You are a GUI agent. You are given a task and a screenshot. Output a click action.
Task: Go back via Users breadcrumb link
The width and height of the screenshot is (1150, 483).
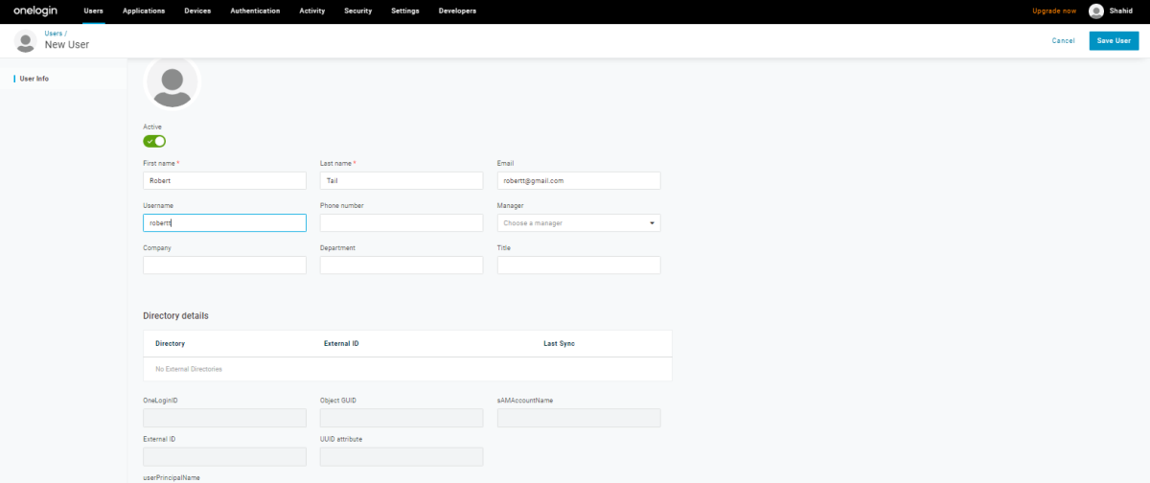pos(54,34)
